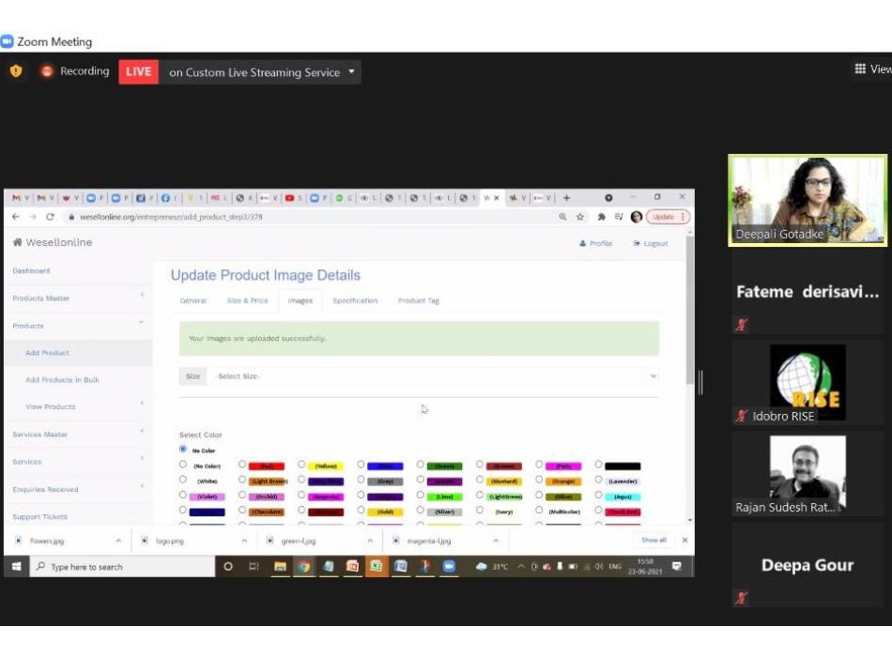This screenshot has width=892, height=657.
Task: Click the Profile link
Action: coord(595,243)
